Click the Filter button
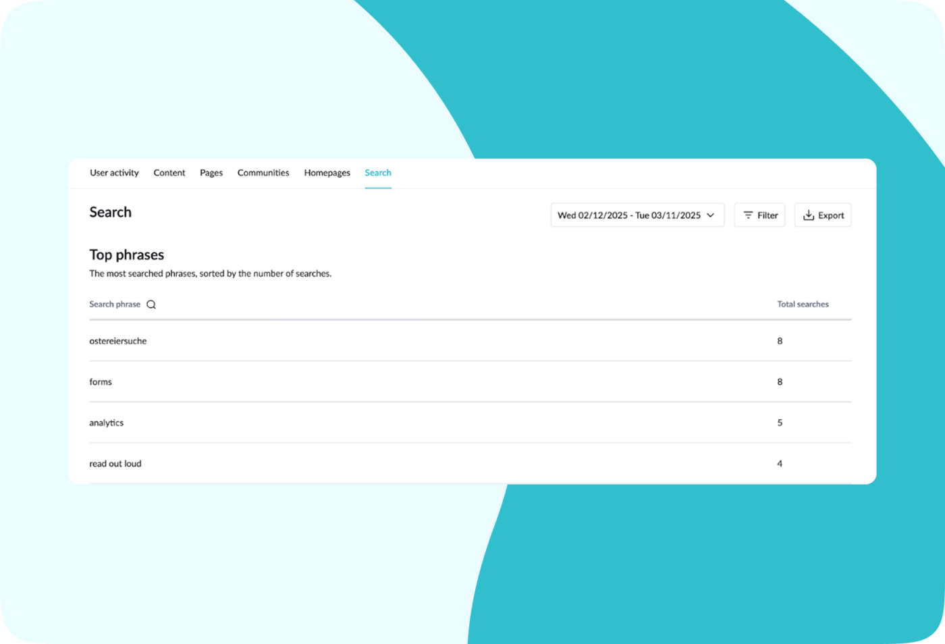Screen dimensions: 945x644 click(x=759, y=215)
